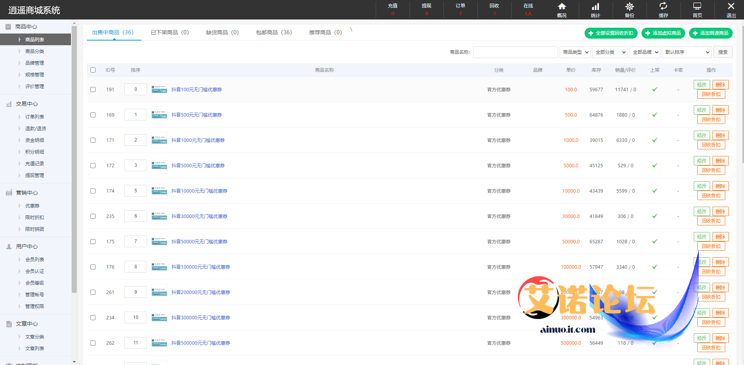Click 修改 for product ID 191
This screenshot has width=744, height=365.
point(702,85)
